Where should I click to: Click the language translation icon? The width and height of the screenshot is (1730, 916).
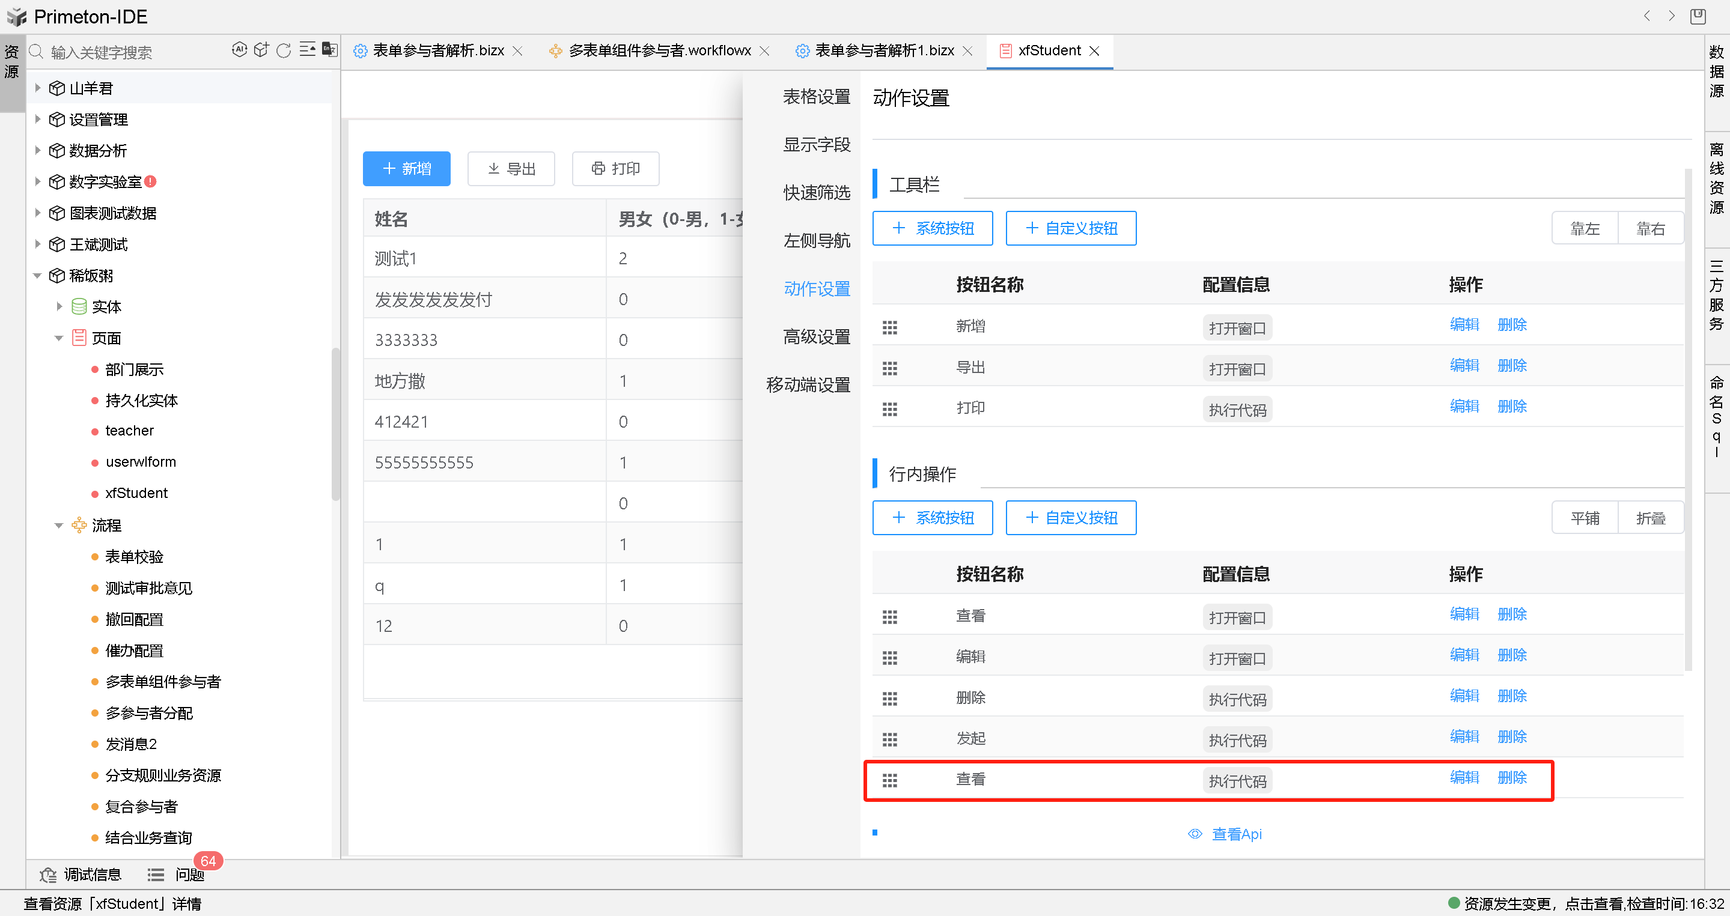click(x=329, y=50)
